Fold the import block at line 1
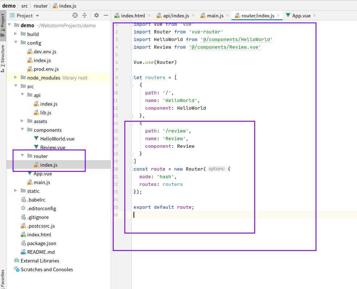The width and height of the screenshot is (357, 289). click(131, 24)
